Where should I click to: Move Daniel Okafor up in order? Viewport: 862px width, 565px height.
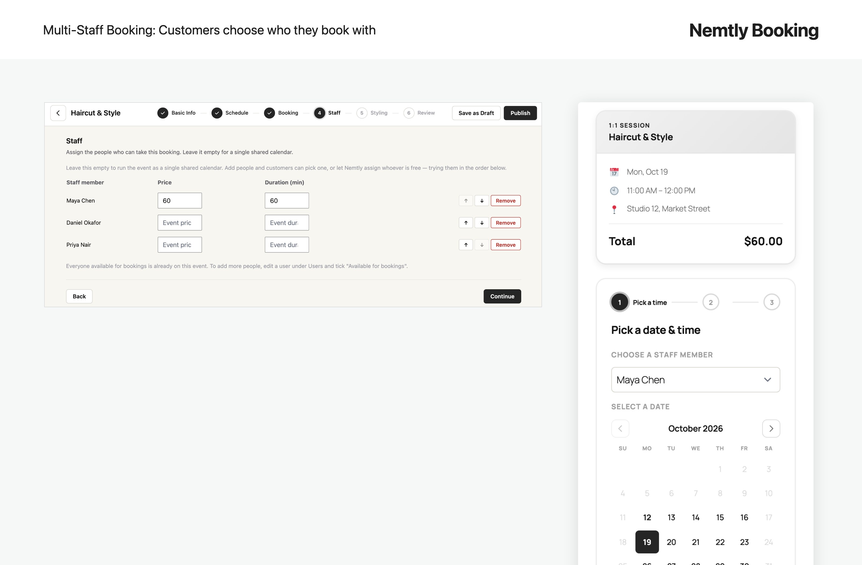tap(466, 223)
